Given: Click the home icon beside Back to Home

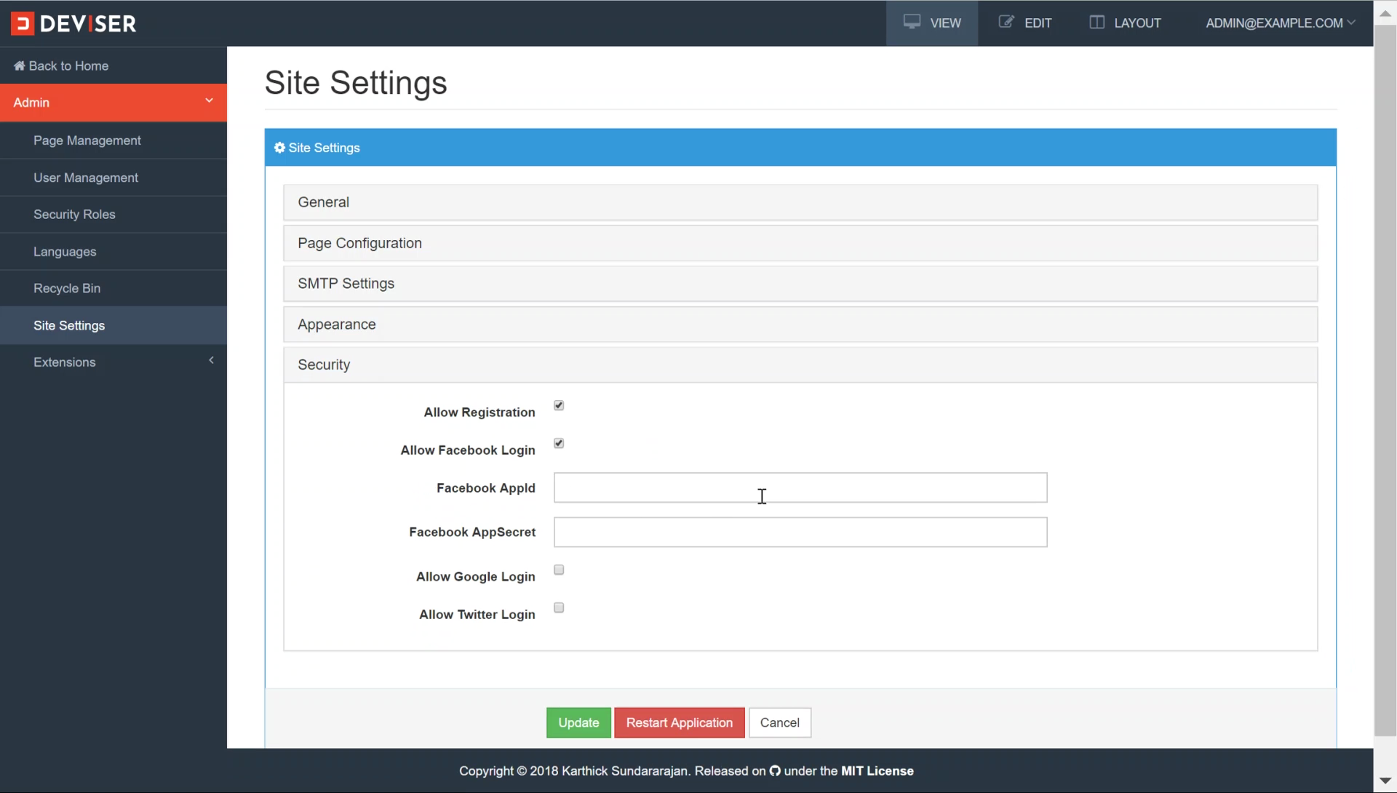Looking at the screenshot, I should coord(19,66).
